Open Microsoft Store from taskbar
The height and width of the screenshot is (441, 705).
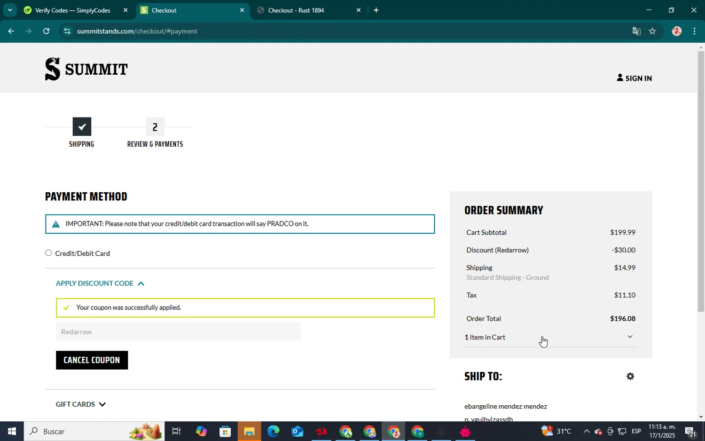click(x=225, y=431)
